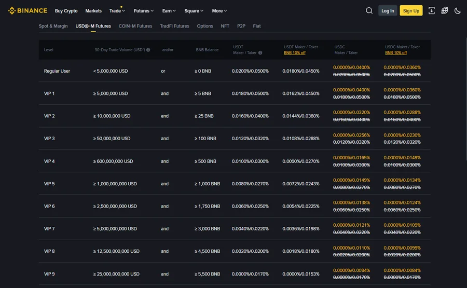
Task: Click the Binance logo
Action: 28,11
